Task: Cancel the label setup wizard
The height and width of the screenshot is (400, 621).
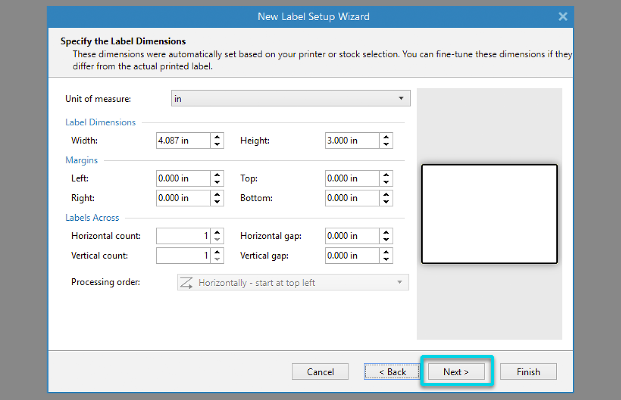Action: [x=320, y=372]
